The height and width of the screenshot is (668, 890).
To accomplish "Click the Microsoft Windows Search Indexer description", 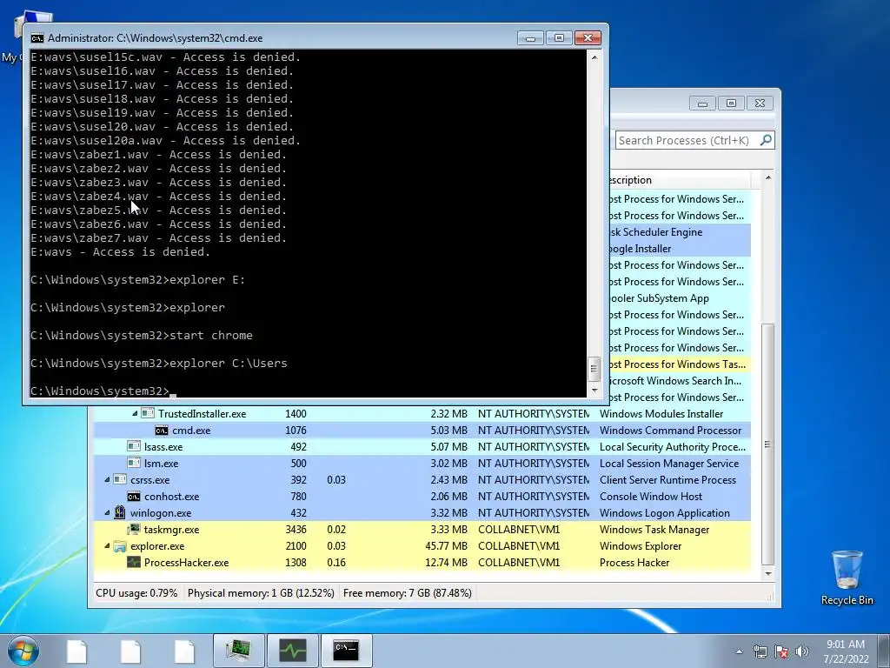I will pyautogui.click(x=675, y=381).
